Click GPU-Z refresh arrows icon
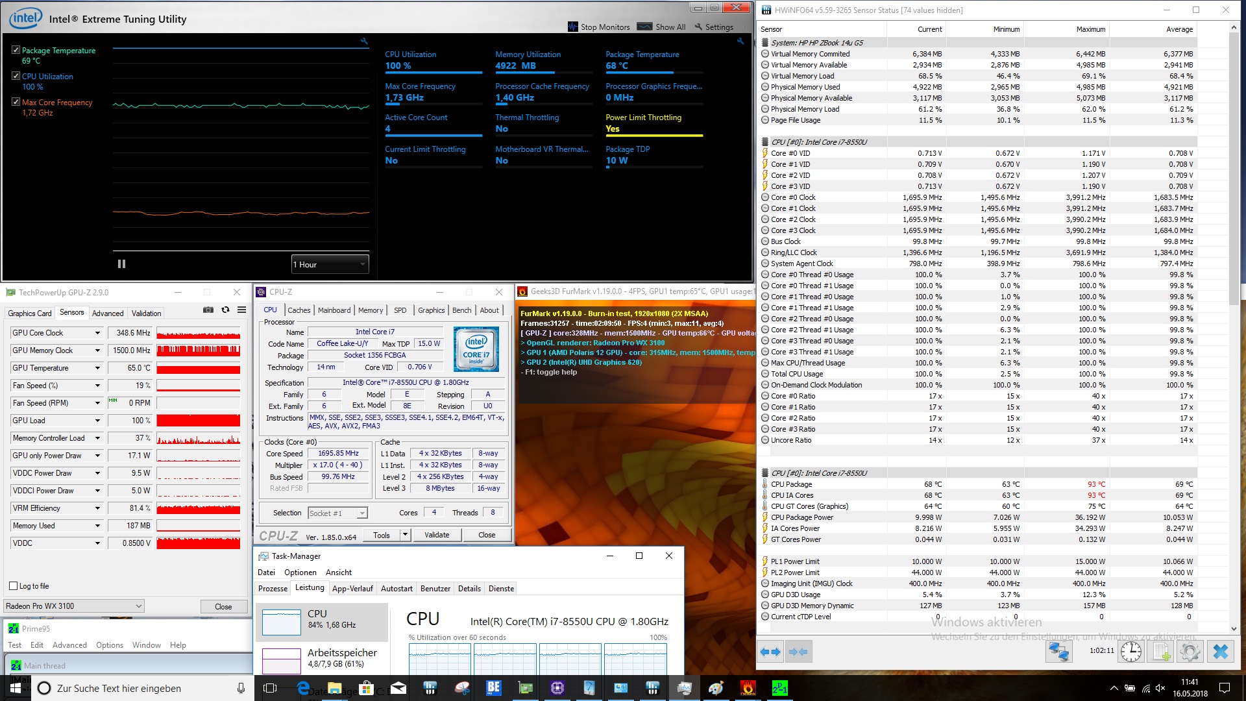 [x=225, y=310]
